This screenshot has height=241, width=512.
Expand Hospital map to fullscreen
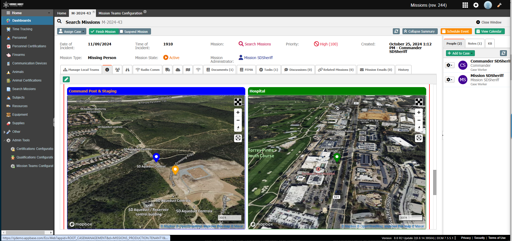(x=419, y=102)
